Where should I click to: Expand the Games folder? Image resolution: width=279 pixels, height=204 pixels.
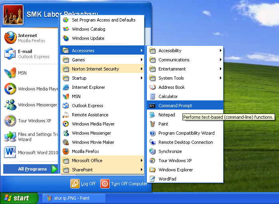[102, 60]
